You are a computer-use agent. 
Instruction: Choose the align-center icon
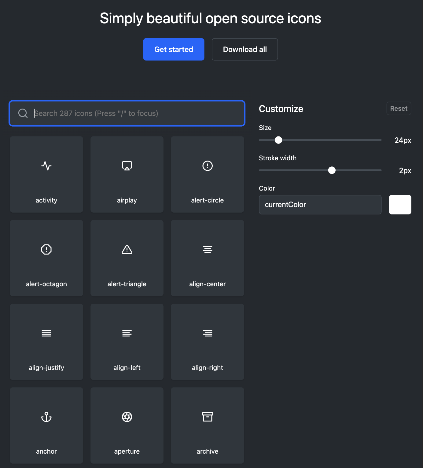pos(208,258)
